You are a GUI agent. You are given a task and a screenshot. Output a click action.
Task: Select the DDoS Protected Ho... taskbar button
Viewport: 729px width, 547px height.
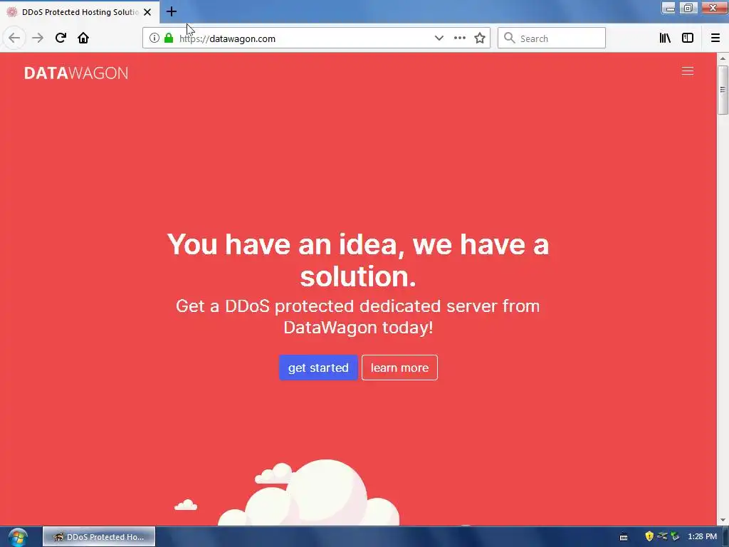pos(99,537)
